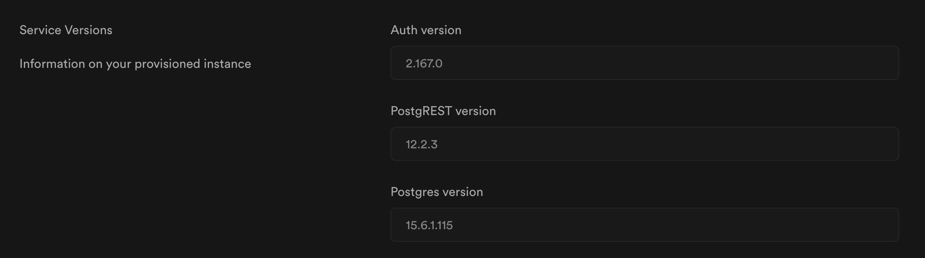Click "Information on your provisioned instance" text
This screenshot has width=925, height=258.
(135, 64)
